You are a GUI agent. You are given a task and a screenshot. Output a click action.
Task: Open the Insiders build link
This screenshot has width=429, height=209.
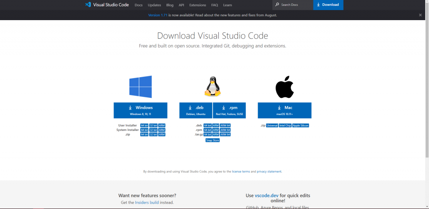(147, 203)
